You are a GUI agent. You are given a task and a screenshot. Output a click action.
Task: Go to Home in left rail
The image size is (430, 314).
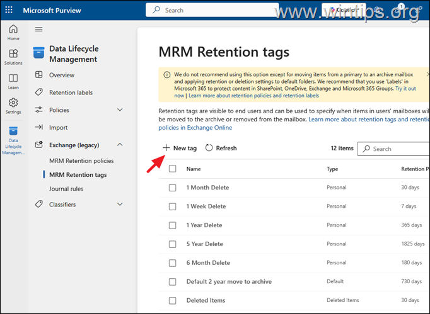pyautogui.click(x=13, y=33)
